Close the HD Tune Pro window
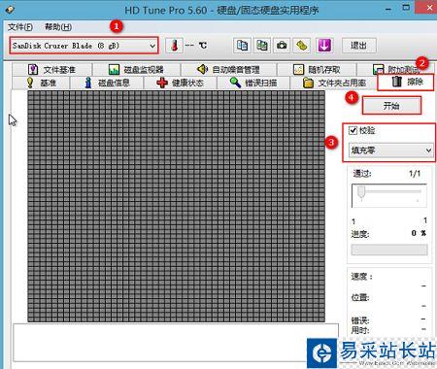The height and width of the screenshot is (369, 437). (x=428, y=8)
